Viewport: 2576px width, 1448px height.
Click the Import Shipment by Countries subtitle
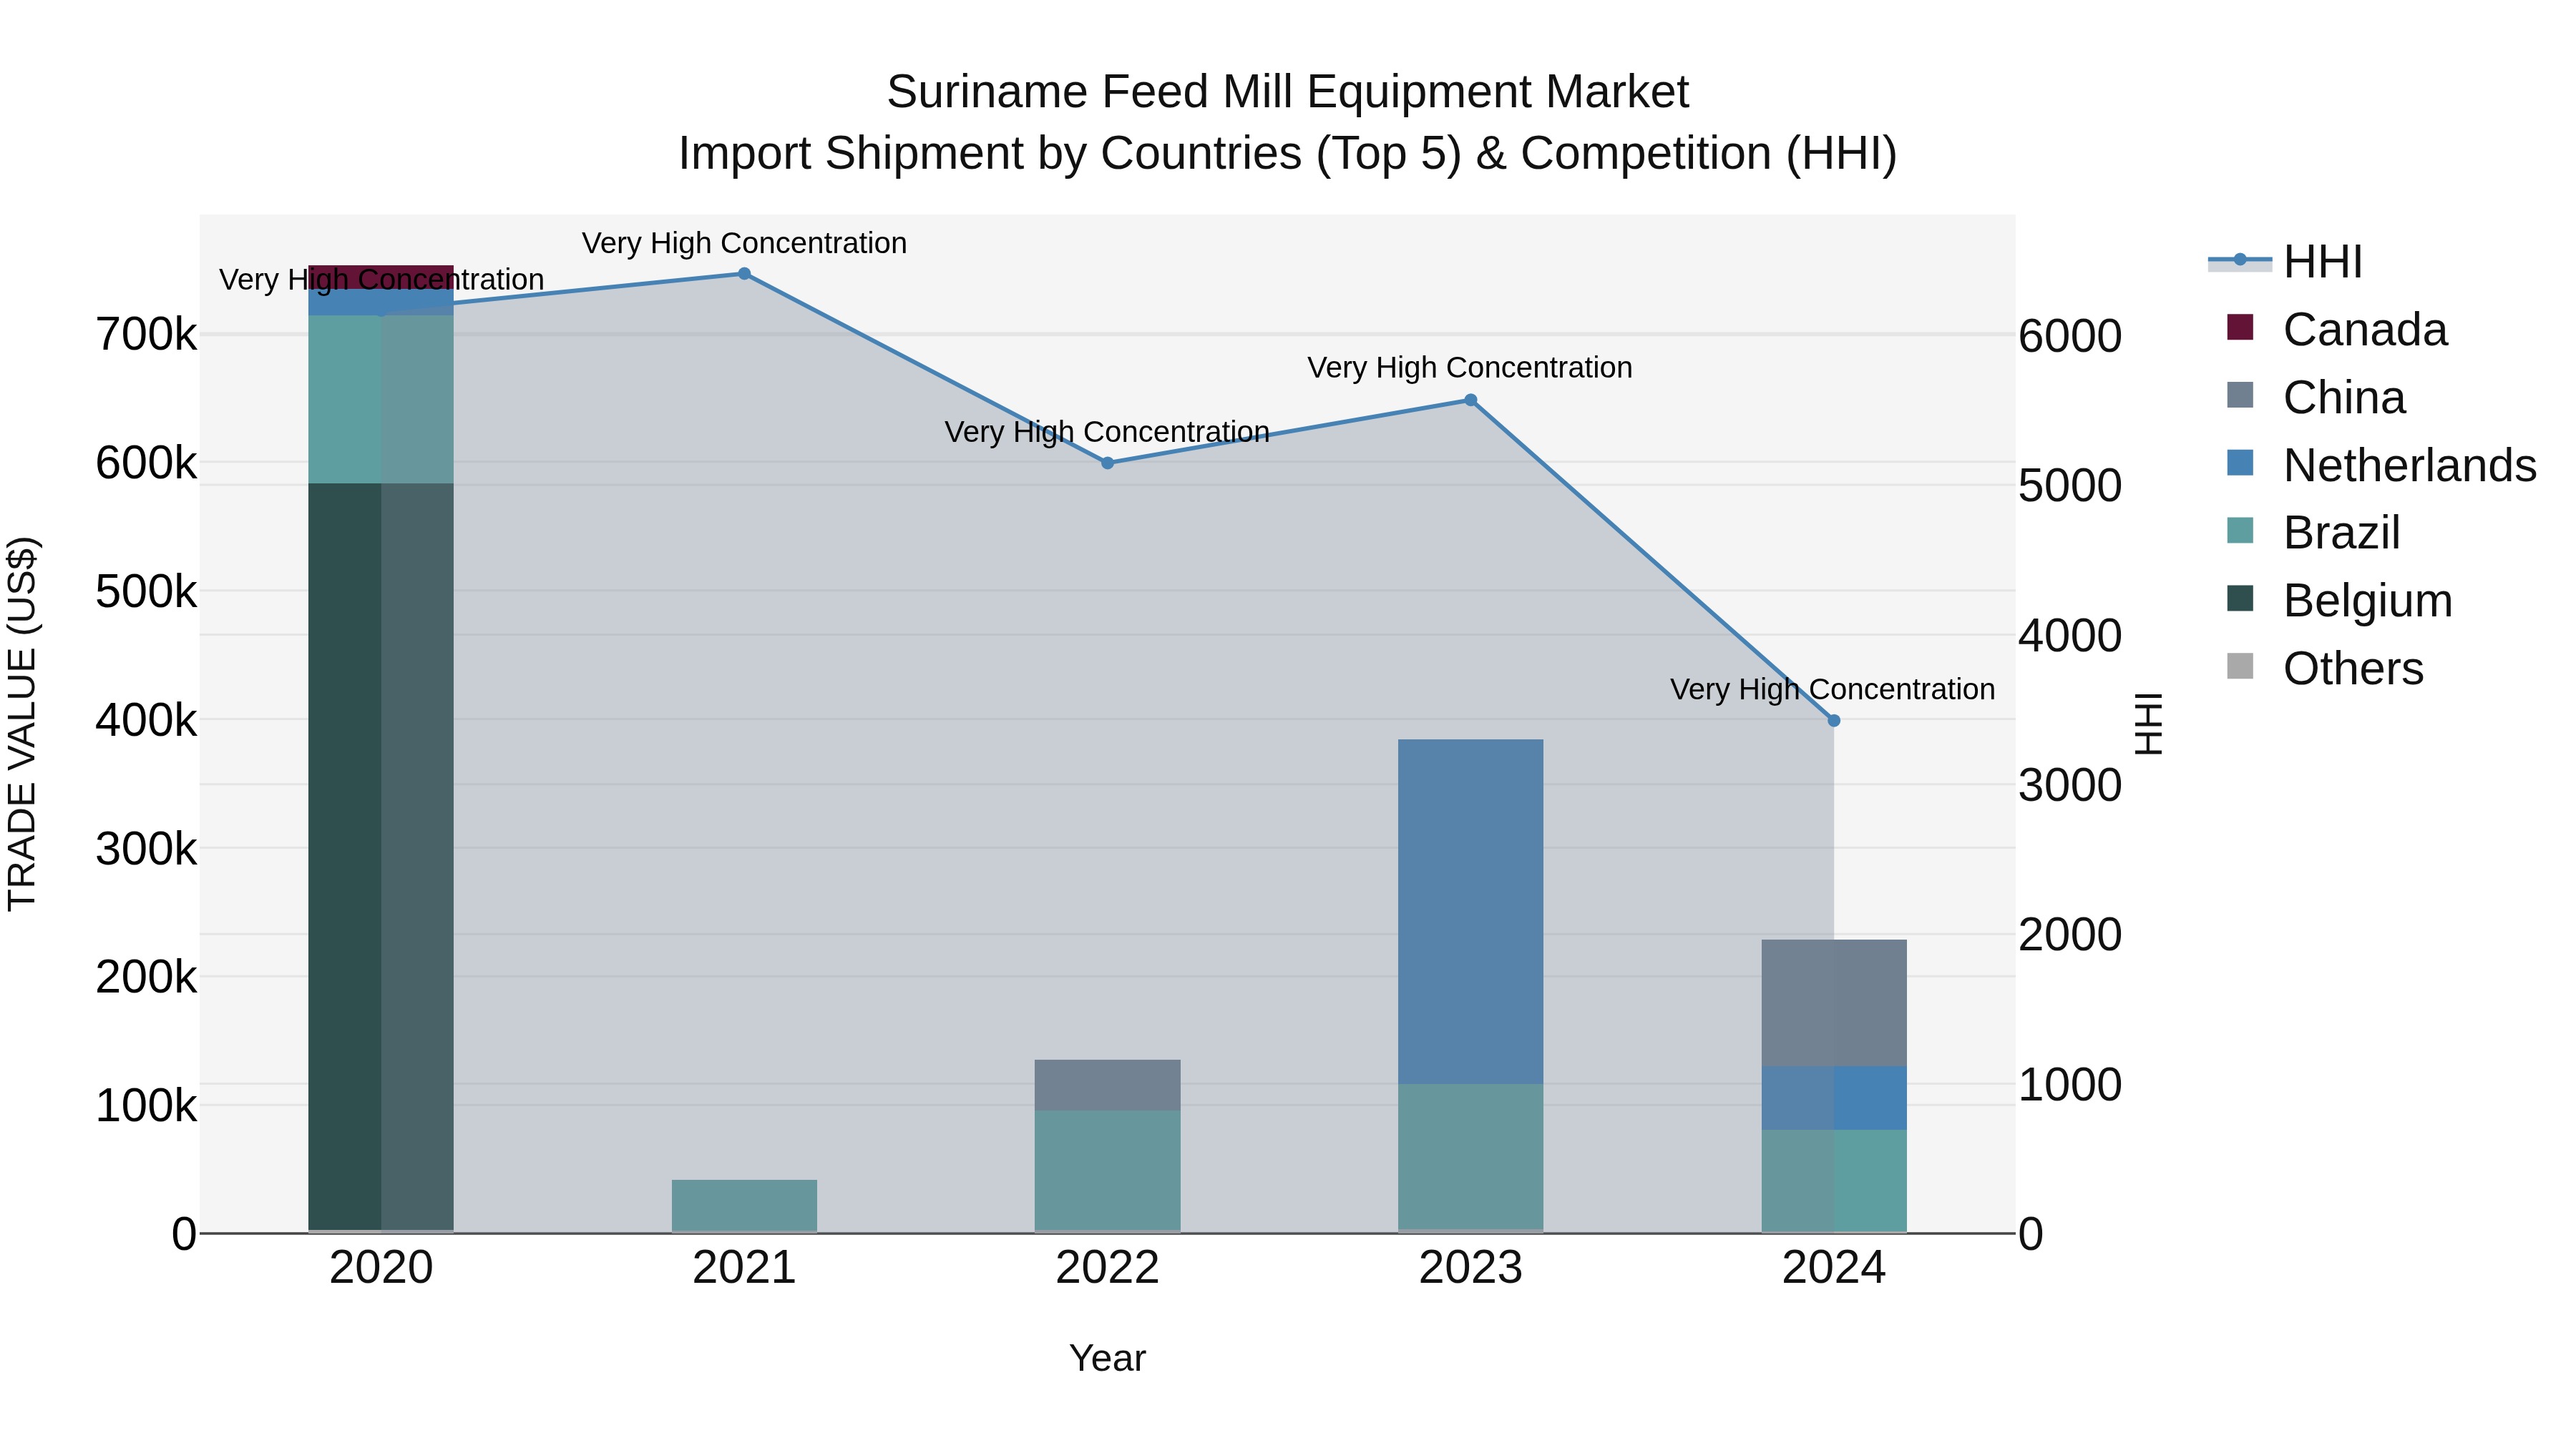[1287, 154]
